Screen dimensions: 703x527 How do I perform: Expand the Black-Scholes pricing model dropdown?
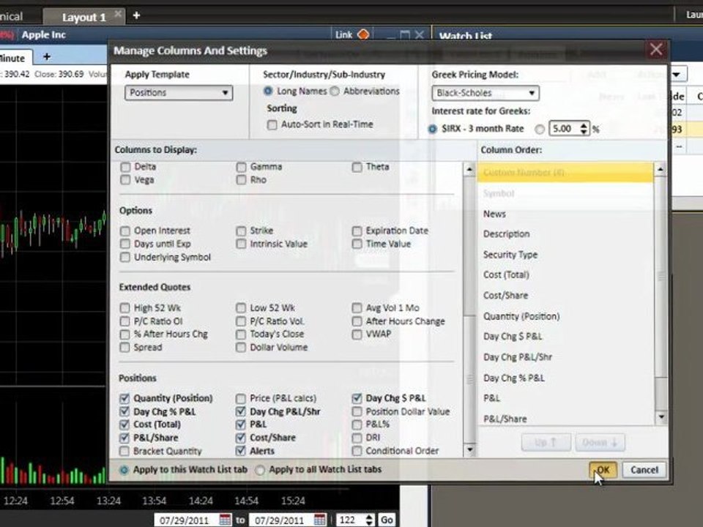pos(485,93)
